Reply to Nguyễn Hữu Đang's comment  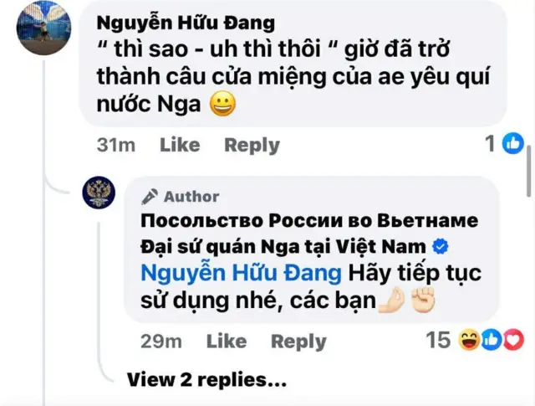[252, 146]
